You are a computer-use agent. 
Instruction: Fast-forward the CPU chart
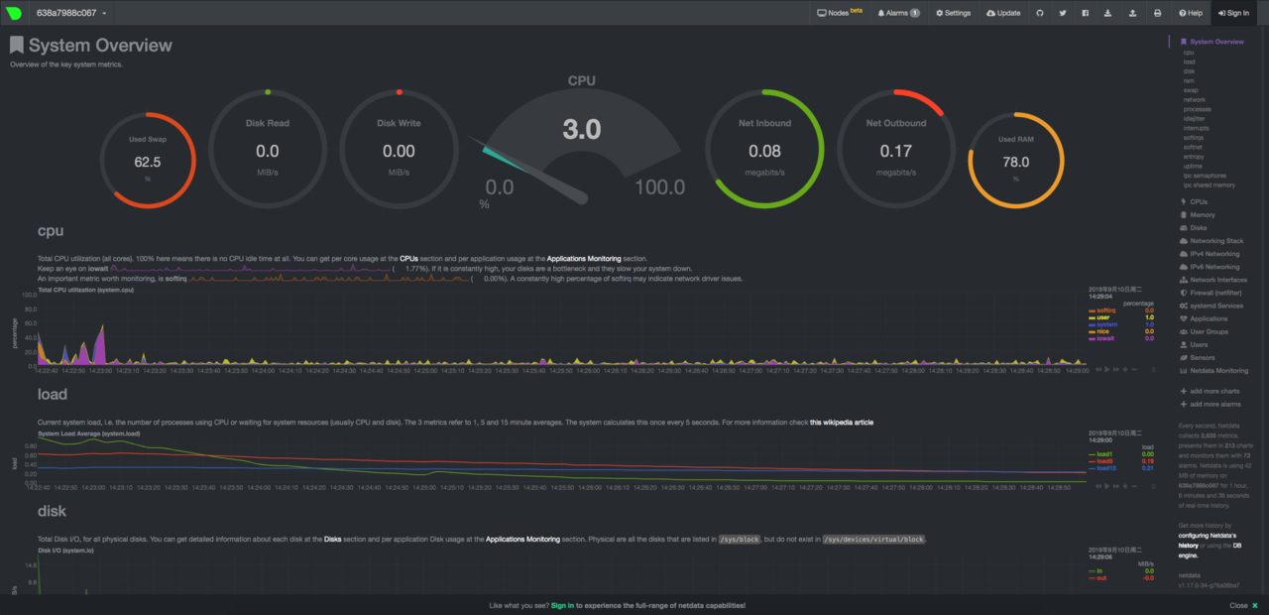pos(1115,369)
